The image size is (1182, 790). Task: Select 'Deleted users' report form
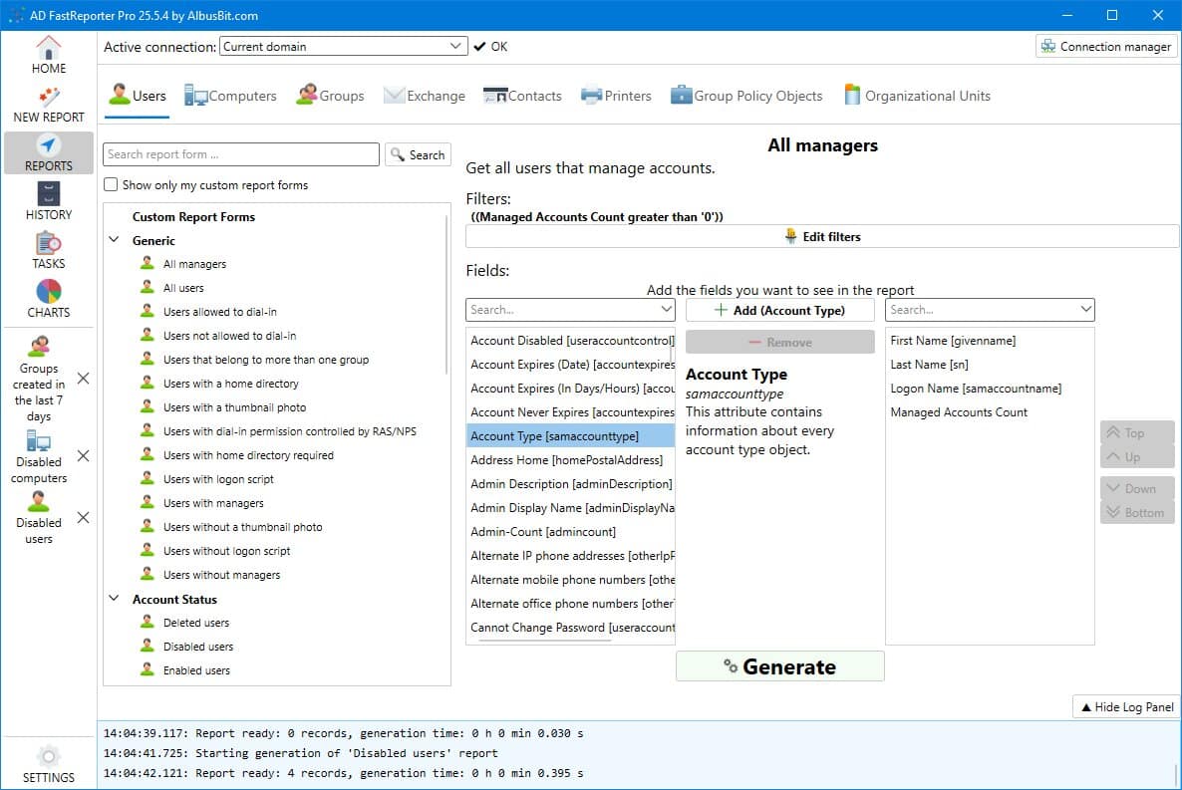196,623
